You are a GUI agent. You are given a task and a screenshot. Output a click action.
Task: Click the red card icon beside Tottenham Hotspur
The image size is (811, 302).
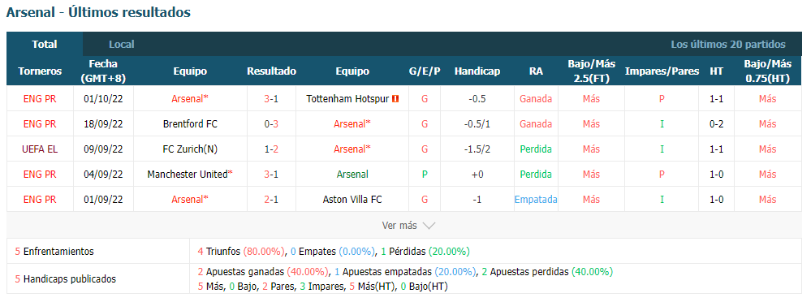point(395,99)
